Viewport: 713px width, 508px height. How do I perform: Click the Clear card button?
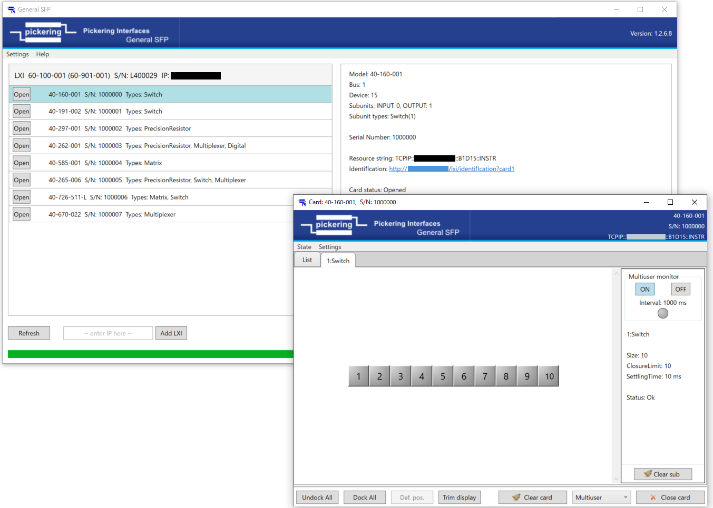[x=533, y=497]
